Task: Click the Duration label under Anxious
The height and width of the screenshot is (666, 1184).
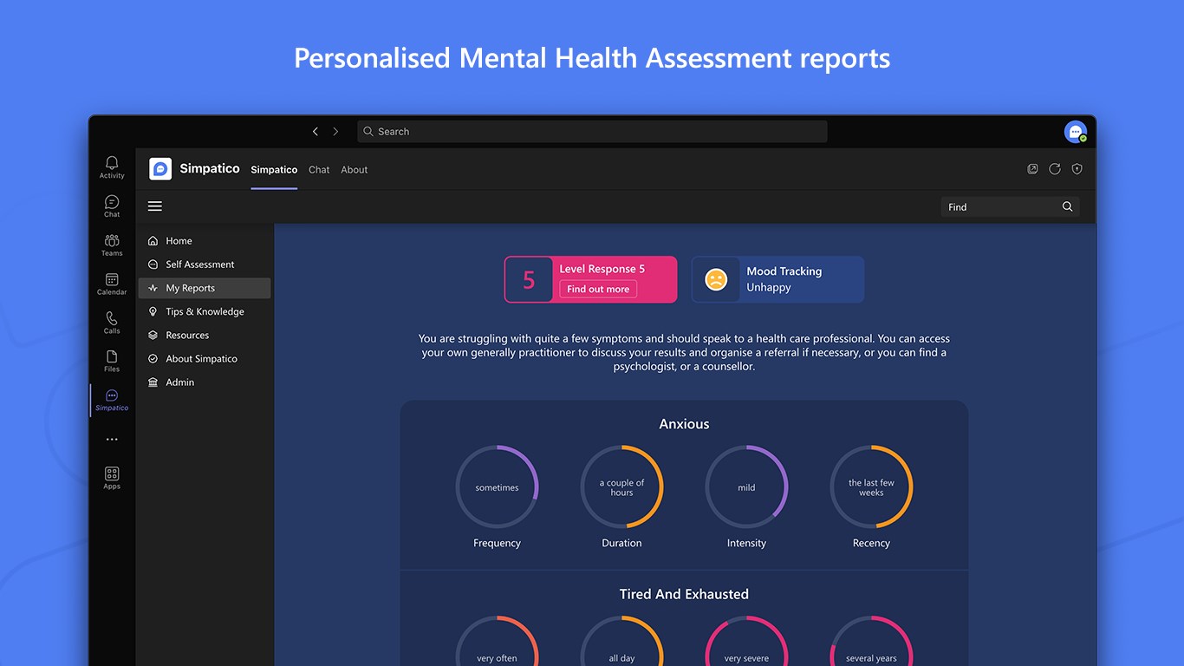Action: (x=622, y=543)
